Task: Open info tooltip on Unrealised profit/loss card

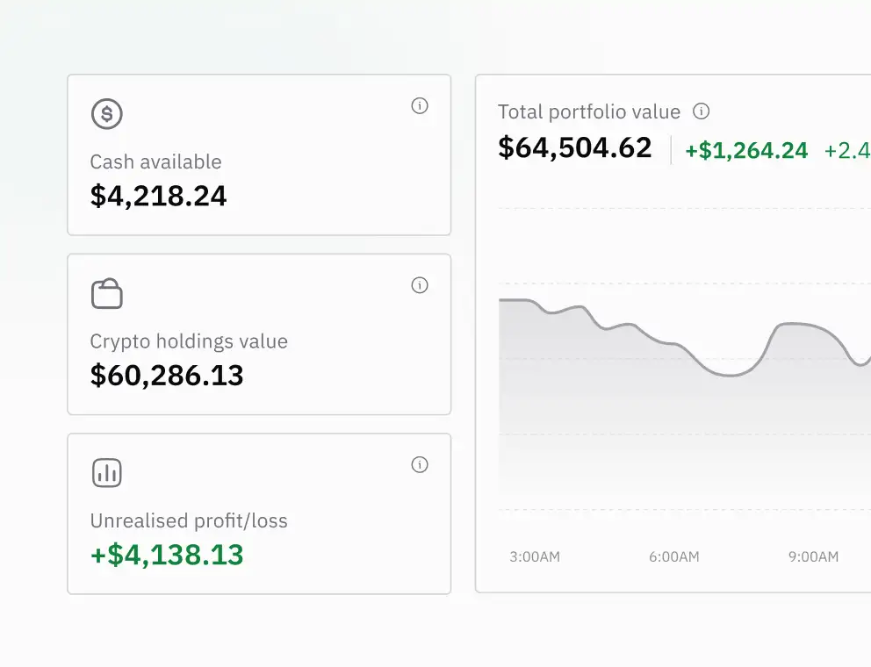Action: coord(420,464)
